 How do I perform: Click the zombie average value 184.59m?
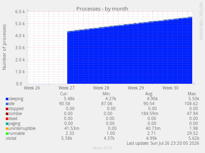click(150, 113)
